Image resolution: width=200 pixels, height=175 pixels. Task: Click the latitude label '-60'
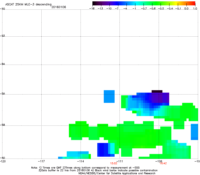click(2, 158)
